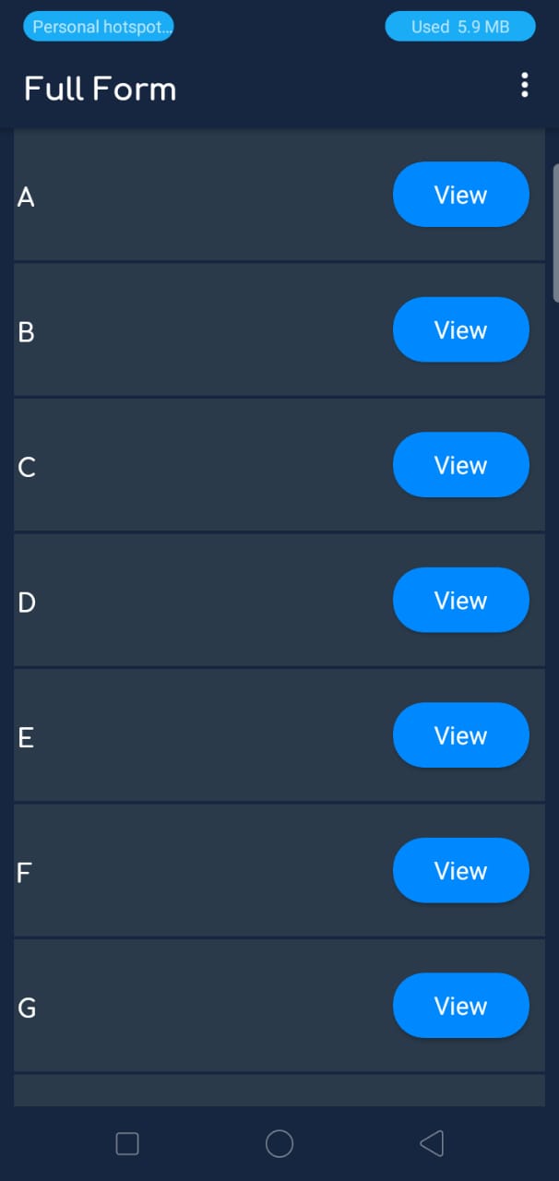View full forms for letter A
This screenshot has height=1181, width=559.
[460, 195]
